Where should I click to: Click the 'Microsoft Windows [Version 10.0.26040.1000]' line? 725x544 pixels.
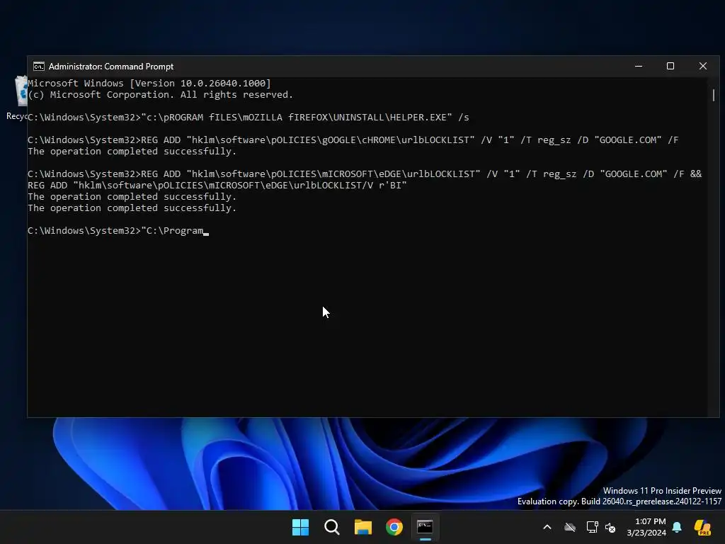point(149,84)
